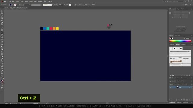Reset to default fill and stroke

[x=1, y=78]
